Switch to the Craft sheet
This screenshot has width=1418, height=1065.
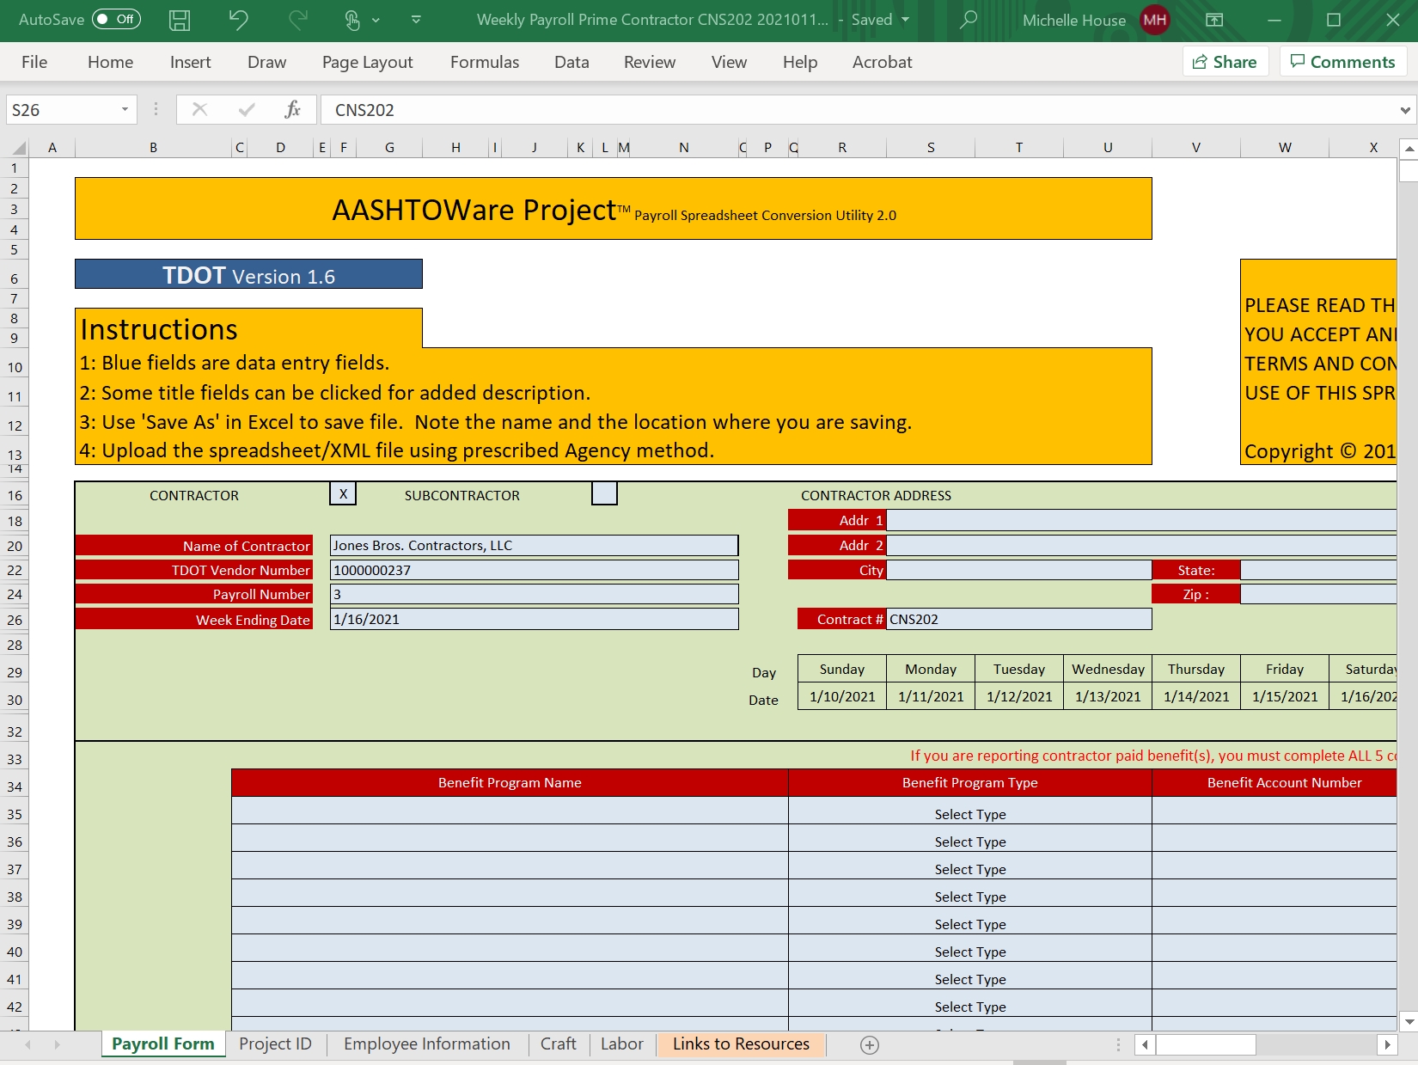[558, 1044]
